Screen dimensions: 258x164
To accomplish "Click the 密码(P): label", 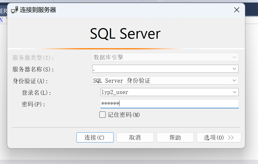I will click(33, 104).
